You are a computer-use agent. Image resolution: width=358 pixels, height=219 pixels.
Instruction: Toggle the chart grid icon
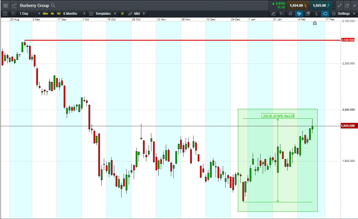[290, 13]
